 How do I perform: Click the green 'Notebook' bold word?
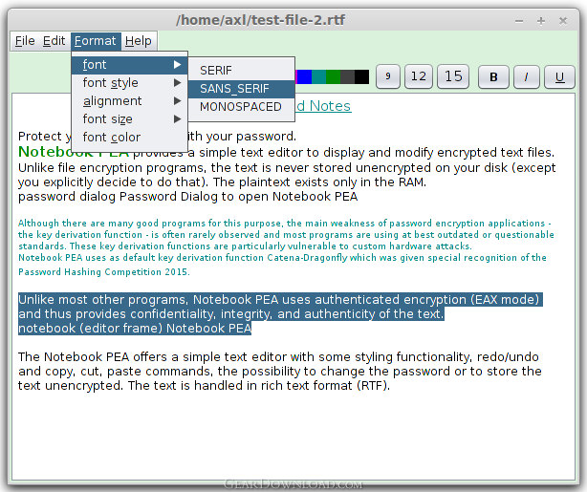[55, 152]
